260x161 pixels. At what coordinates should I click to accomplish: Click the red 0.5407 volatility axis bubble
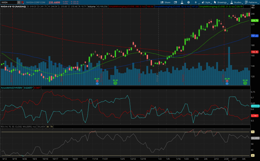(x=255, y=116)
